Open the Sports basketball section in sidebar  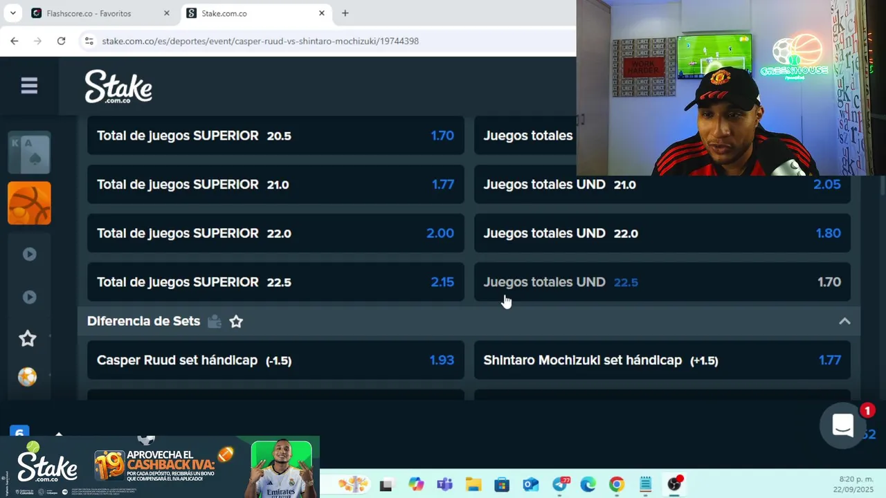click(x=29, y=203)
